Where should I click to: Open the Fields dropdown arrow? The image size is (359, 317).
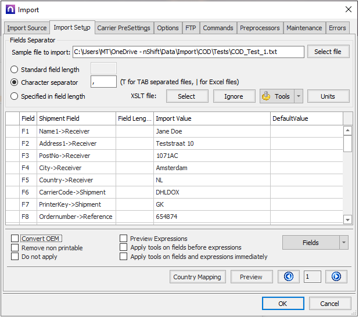coord(344,243)
